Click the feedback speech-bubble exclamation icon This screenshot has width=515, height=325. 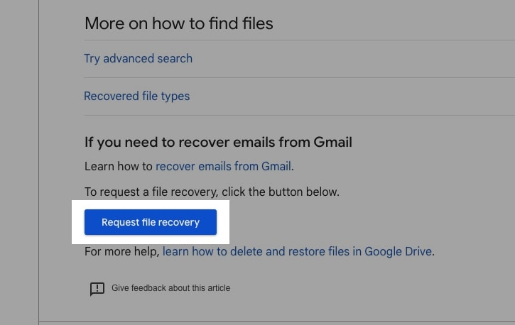tap(97, 289)
